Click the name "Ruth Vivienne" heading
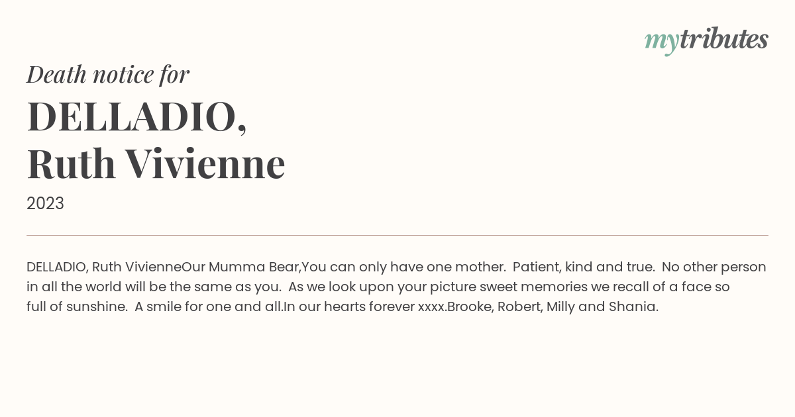This screenshot has width=795, height=417. click(x=156, y=163)
